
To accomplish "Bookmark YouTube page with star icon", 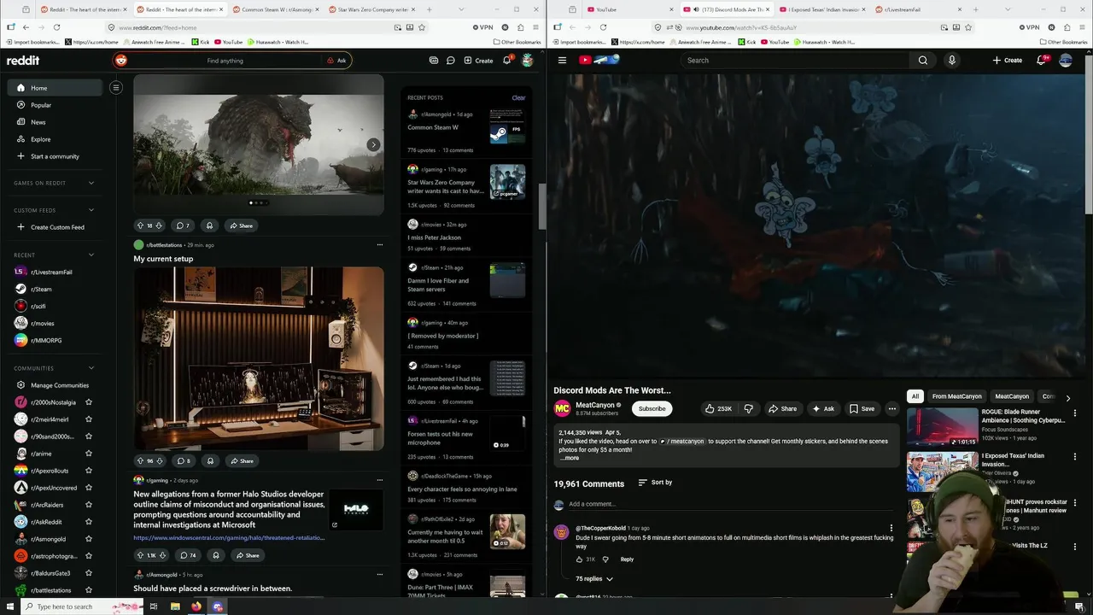I will tap(968, 27).
